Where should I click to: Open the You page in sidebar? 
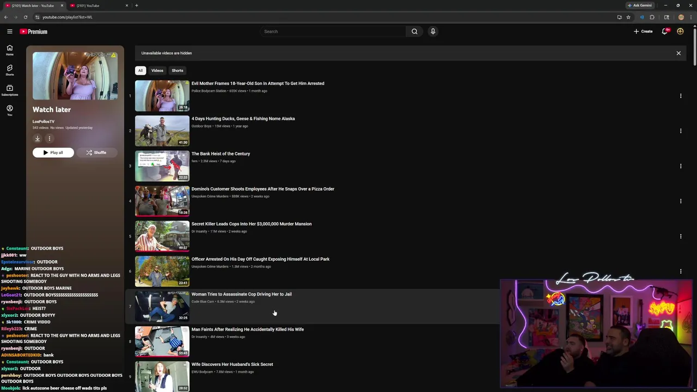pyautogui.click(x=10, y=111)
